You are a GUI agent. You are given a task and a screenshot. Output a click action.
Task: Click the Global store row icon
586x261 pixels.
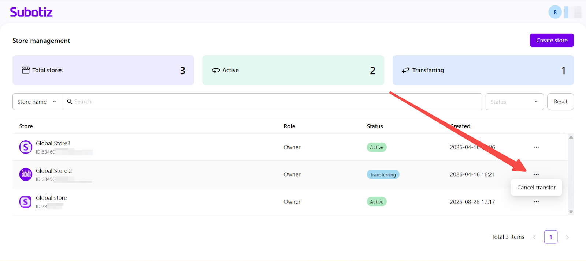[26, 202]
